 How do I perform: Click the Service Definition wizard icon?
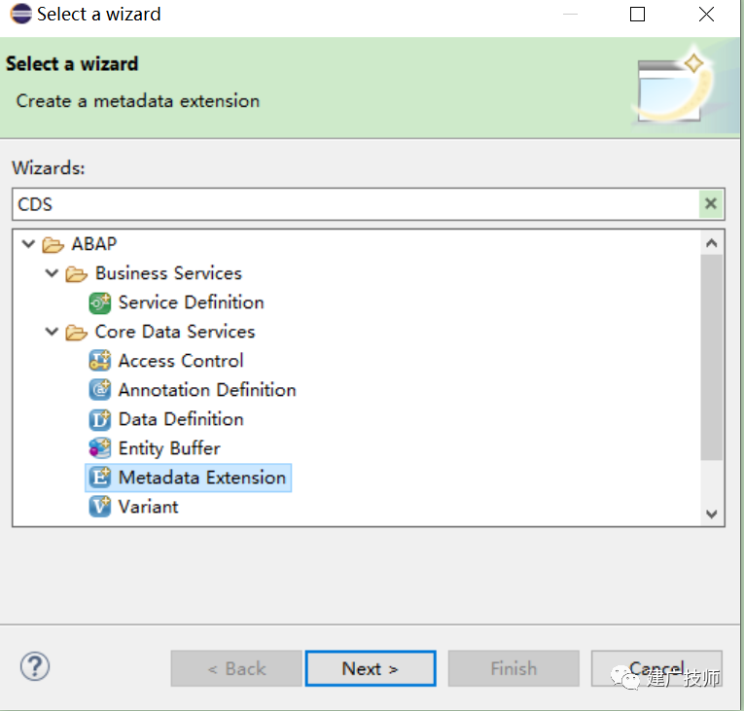[100, 302]
